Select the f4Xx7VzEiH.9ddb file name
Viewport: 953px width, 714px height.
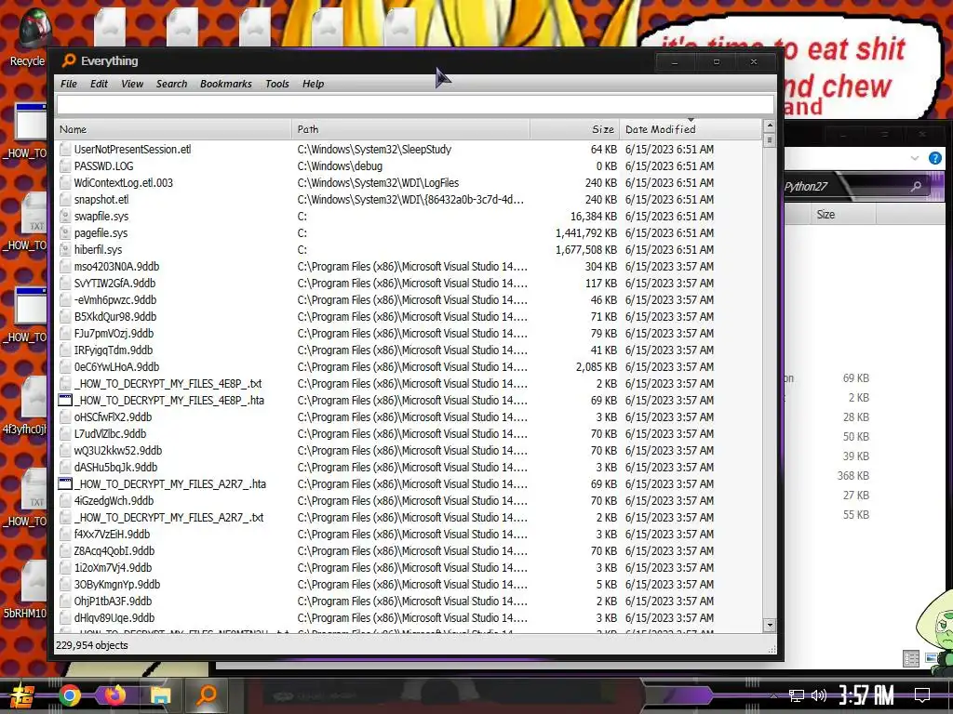tap(112, 535)
